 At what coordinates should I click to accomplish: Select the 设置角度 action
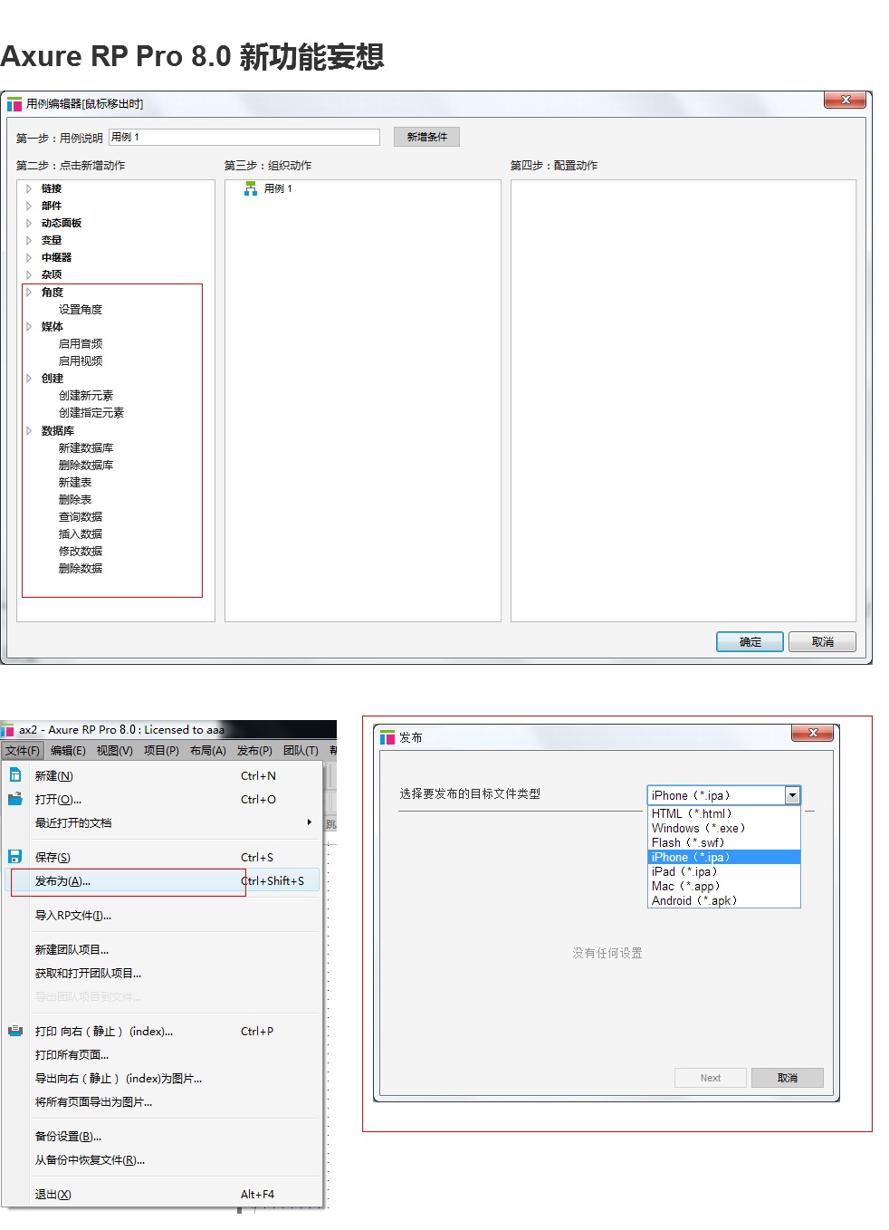(x=81, y=309)
